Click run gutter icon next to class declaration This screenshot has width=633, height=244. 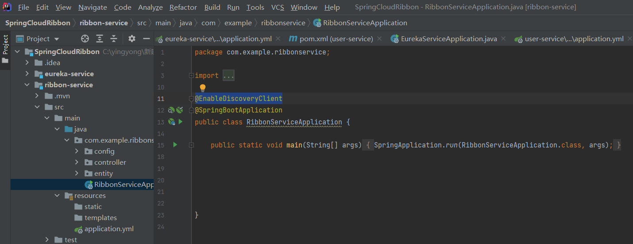pyautogui.click(x=180, y=122)
